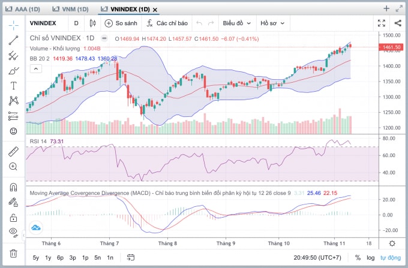Viewport: 408px width, 268px height.
Task: Toggle log scale mode
Action: click(371, 258)
